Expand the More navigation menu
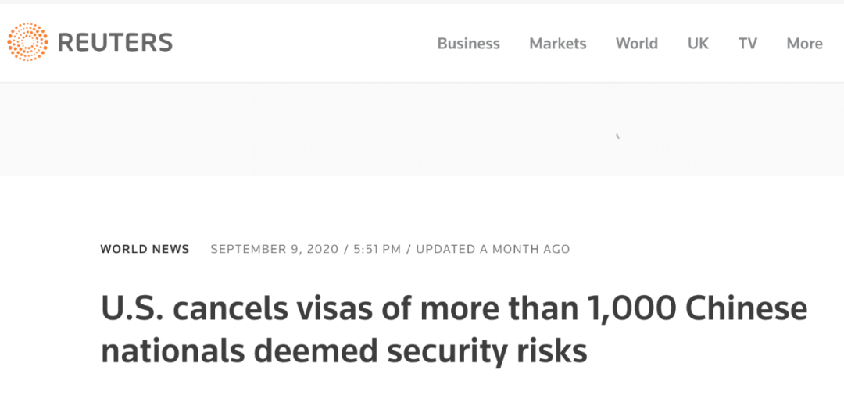The width and height of the screenshot is (844, 402). click(x=804, y=44)
